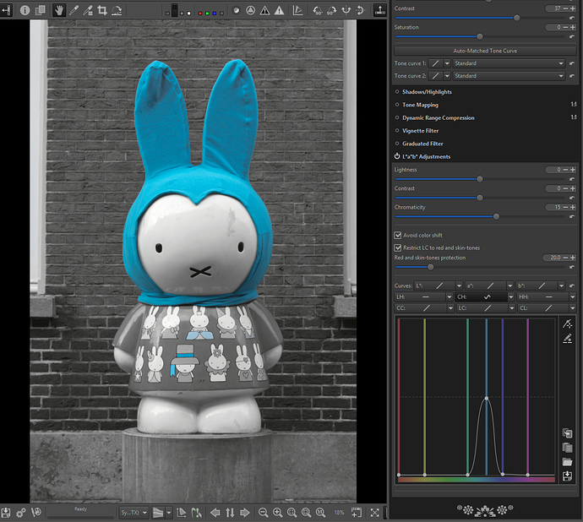This screenshot has width=583, height=522.
Task: Reset Saturation slider to default
Action: [572, 36]
